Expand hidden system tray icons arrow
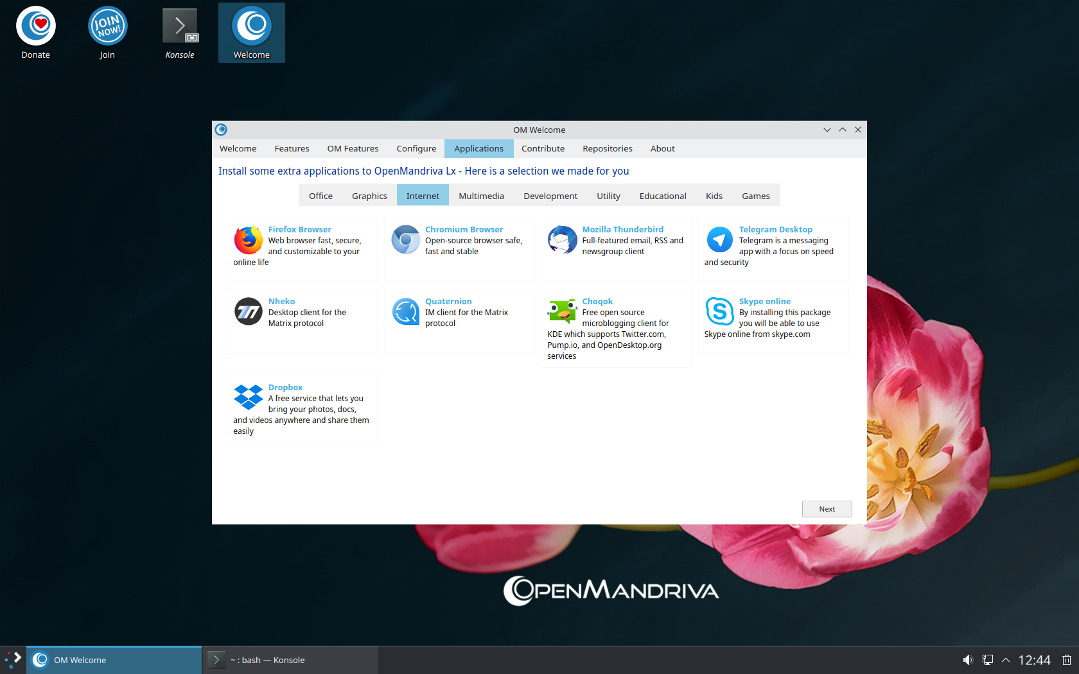This screenshot has height=674, width=1079. pos(1006,660)
